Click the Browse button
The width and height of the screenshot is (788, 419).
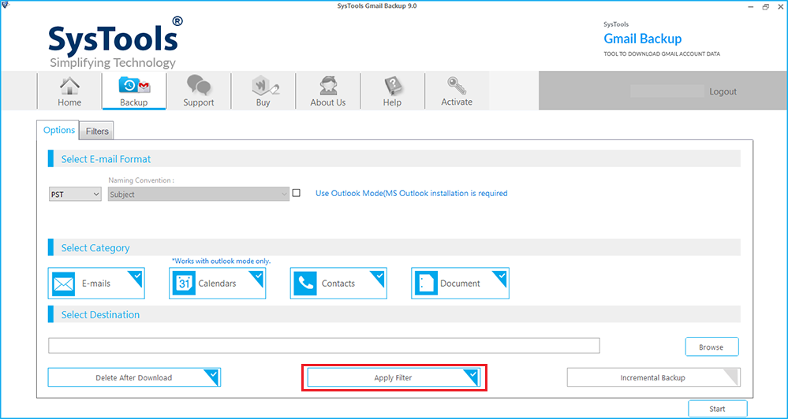point(711,347)
